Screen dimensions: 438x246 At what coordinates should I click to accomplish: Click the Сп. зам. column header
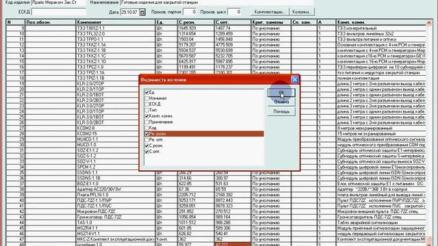click(x=304, y=23)
